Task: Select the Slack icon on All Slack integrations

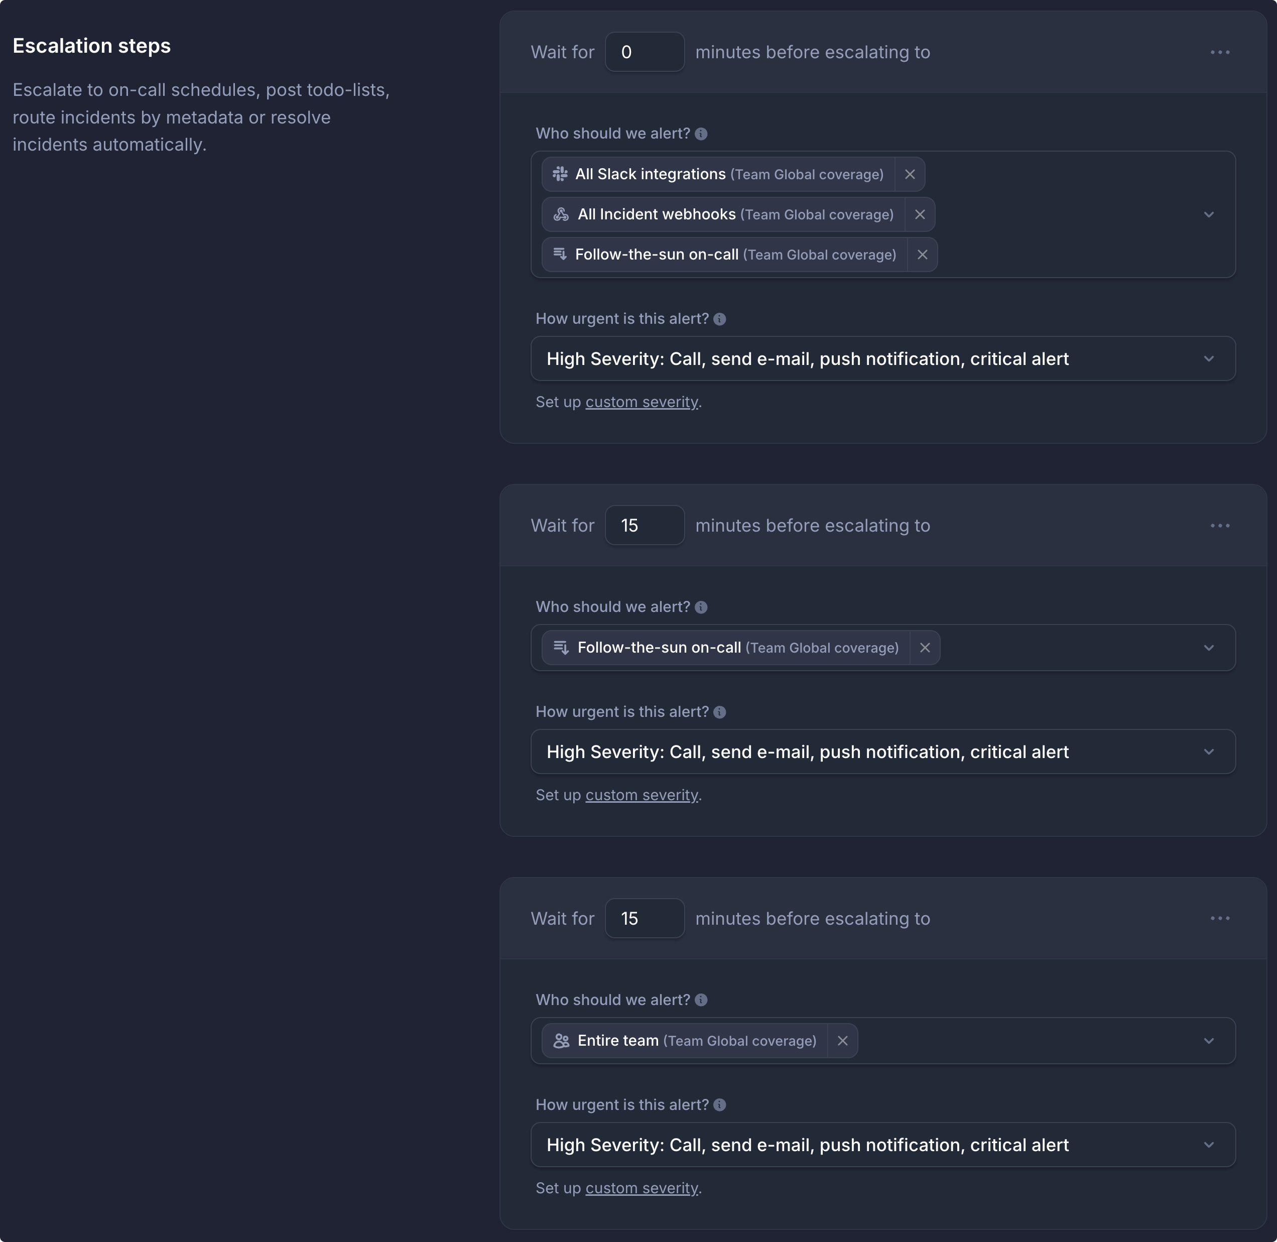Action: [560, 174]
